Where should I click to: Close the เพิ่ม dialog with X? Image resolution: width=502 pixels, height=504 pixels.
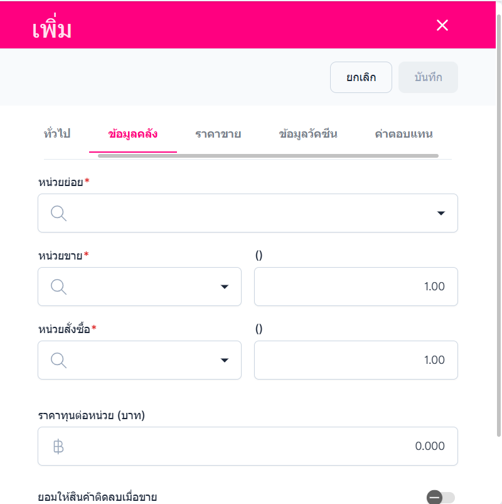(442, 25)
